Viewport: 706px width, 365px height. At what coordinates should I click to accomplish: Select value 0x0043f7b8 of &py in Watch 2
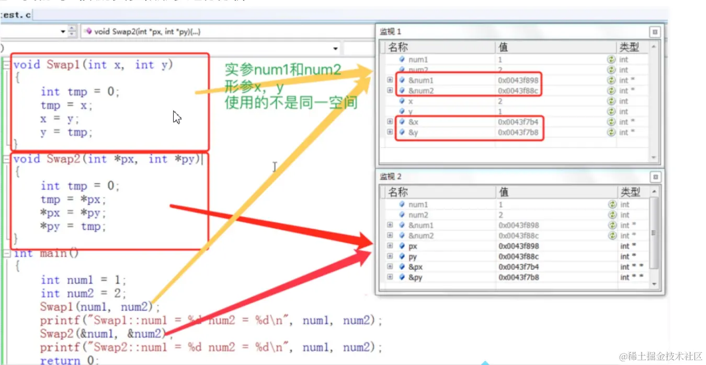(x=518, y=277)
